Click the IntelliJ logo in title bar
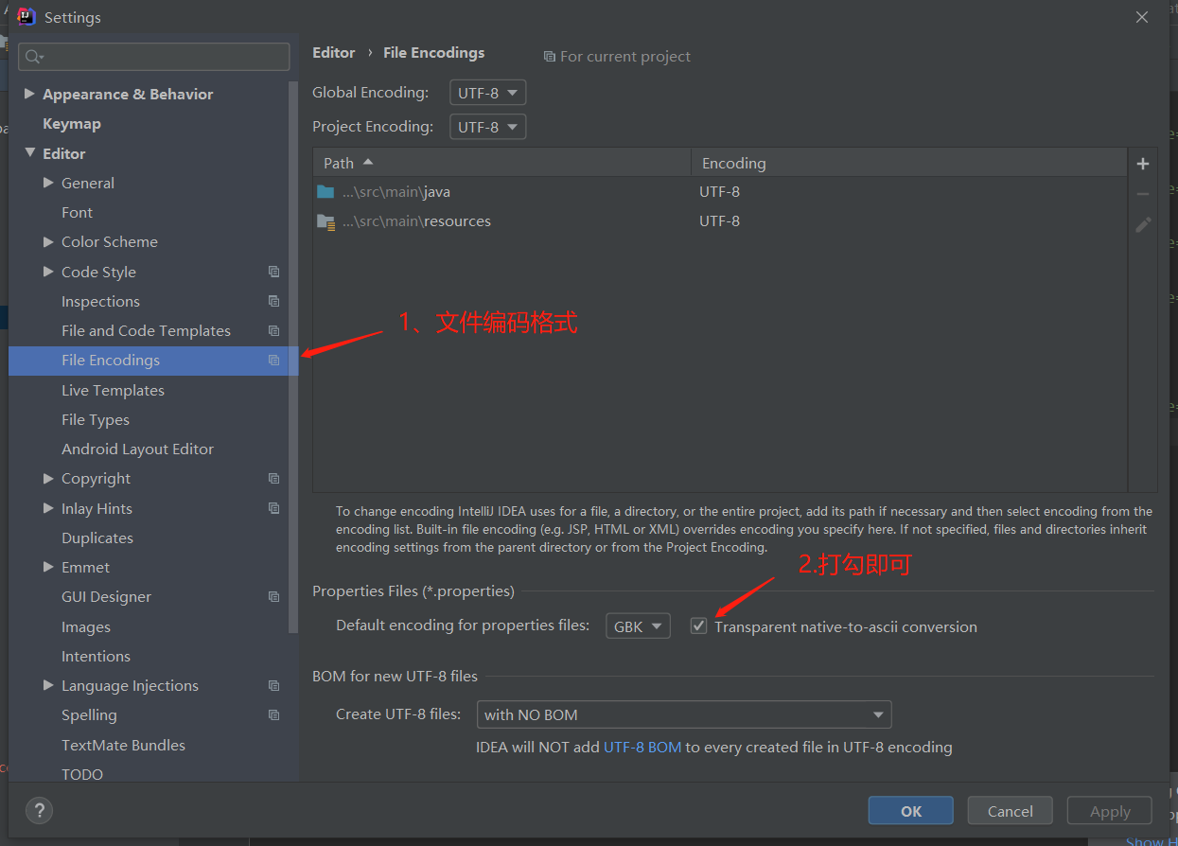Screen dimensions: 1178x846 26,17
